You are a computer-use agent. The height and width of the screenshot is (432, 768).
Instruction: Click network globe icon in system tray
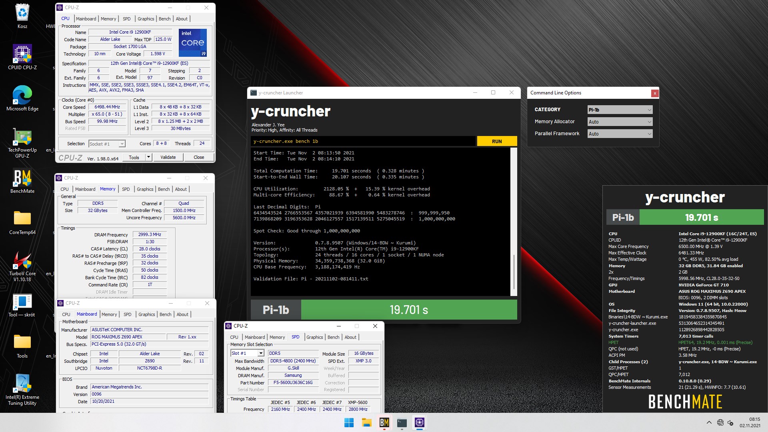point(720,422)
